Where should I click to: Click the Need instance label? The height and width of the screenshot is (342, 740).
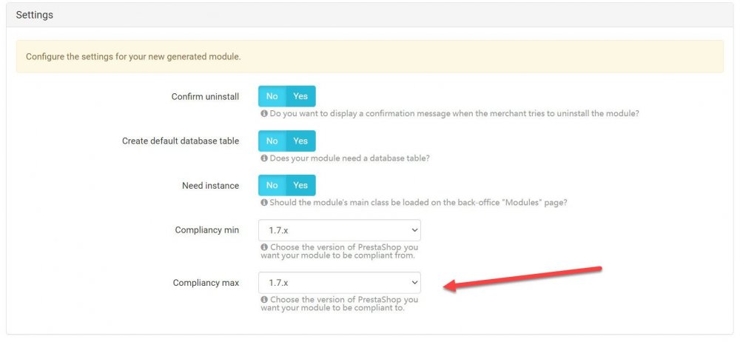point(210,186)
